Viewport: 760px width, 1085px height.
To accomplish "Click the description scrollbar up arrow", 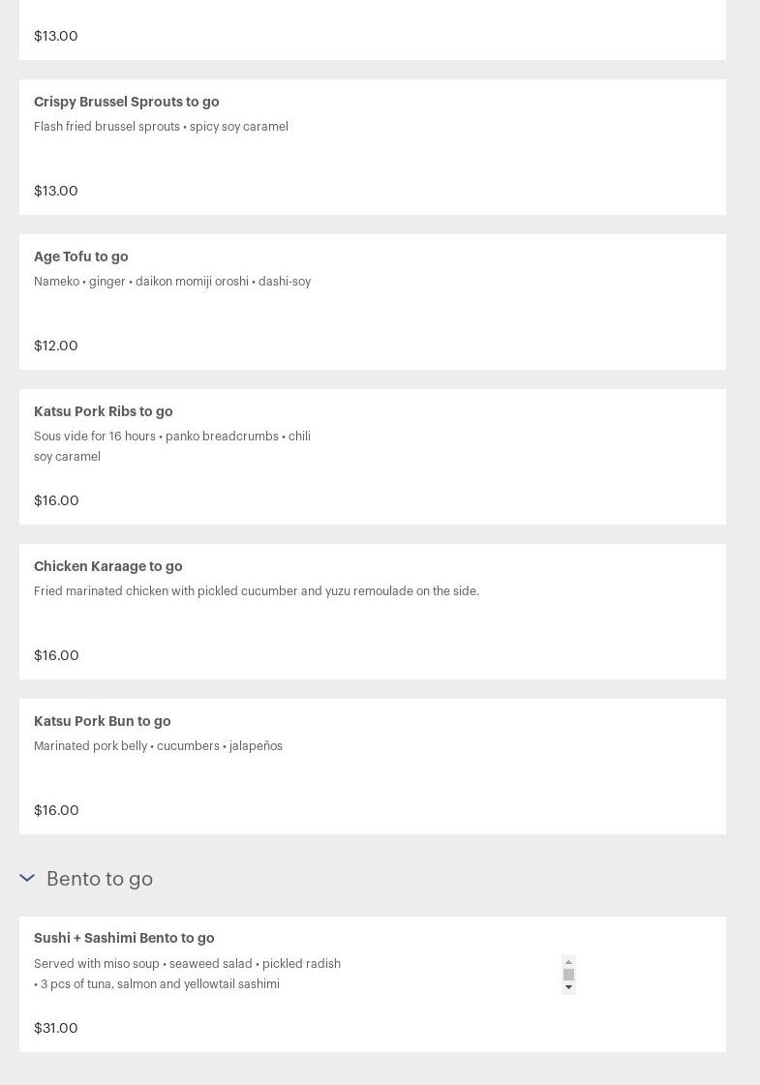I will [x=568, y=962].
